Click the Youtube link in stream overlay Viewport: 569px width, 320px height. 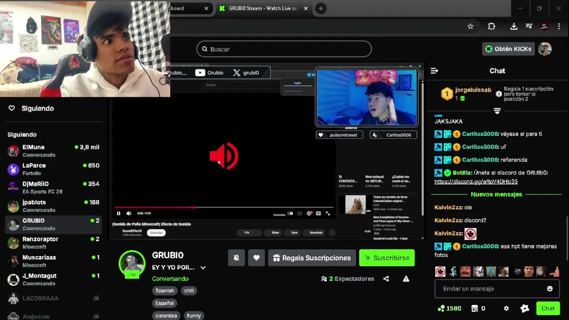tap(209, 73)
